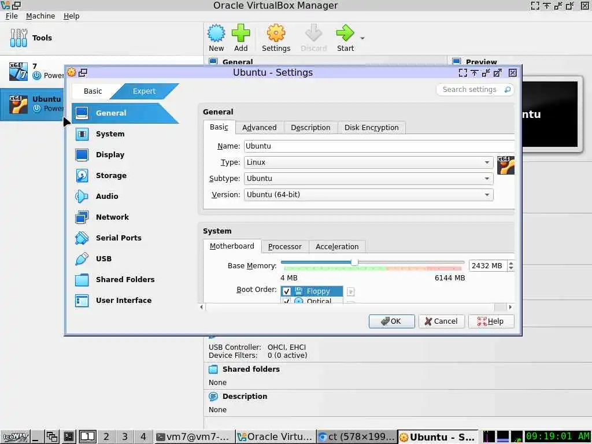Adjust Base Memory with spinner arrows
592x444 pixels.
(511, 266)
